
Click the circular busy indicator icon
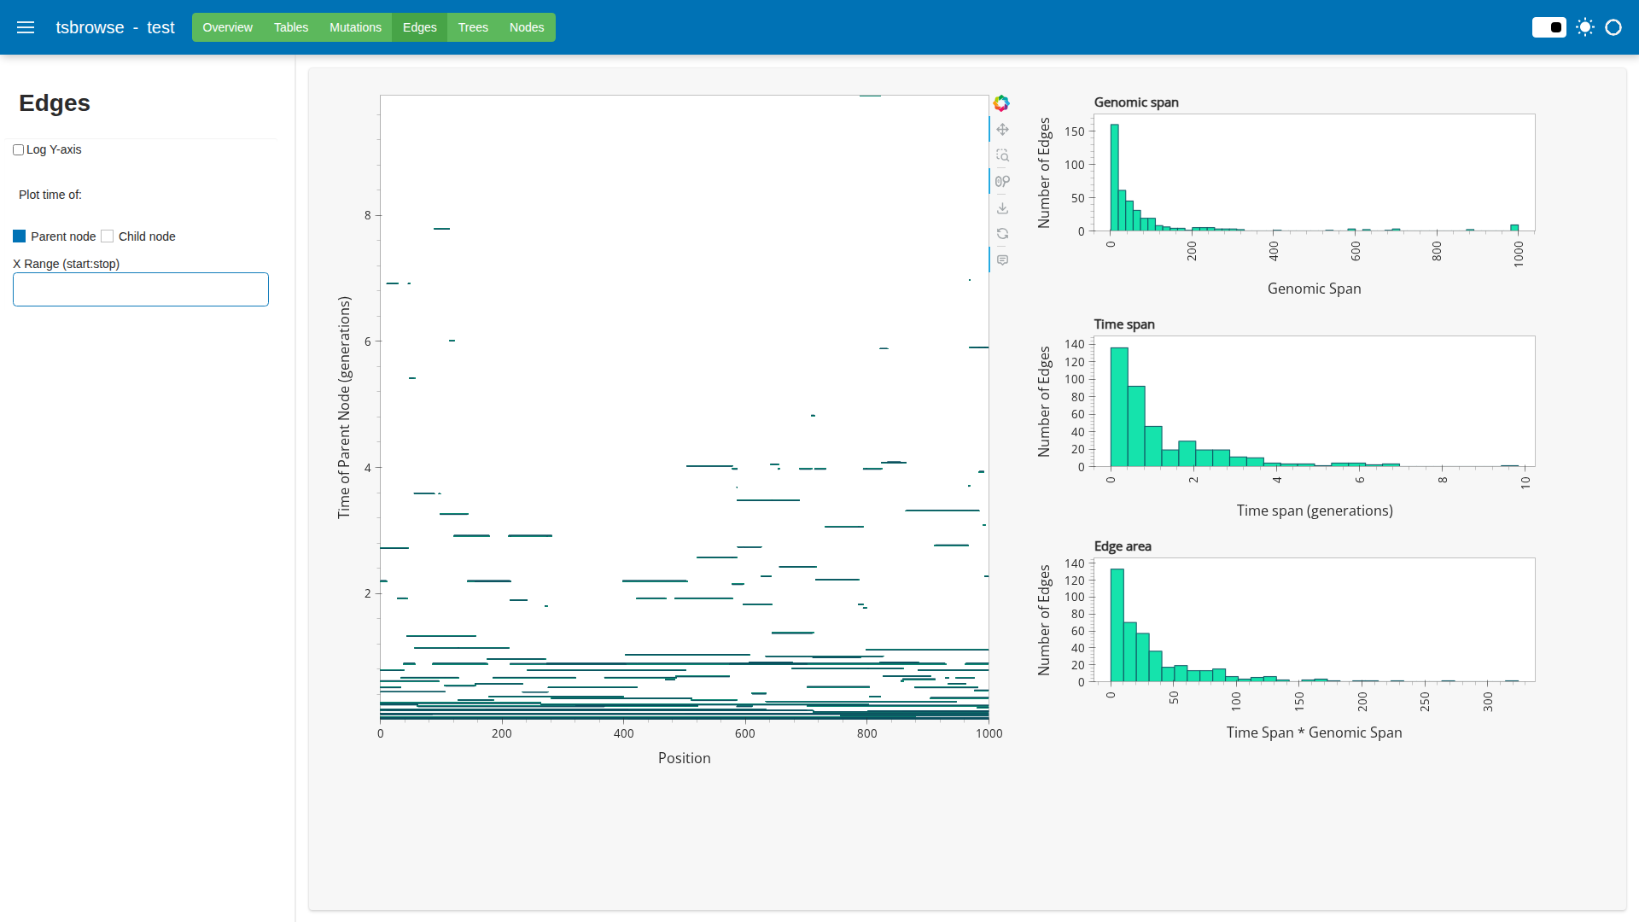tap(1613, 27)
